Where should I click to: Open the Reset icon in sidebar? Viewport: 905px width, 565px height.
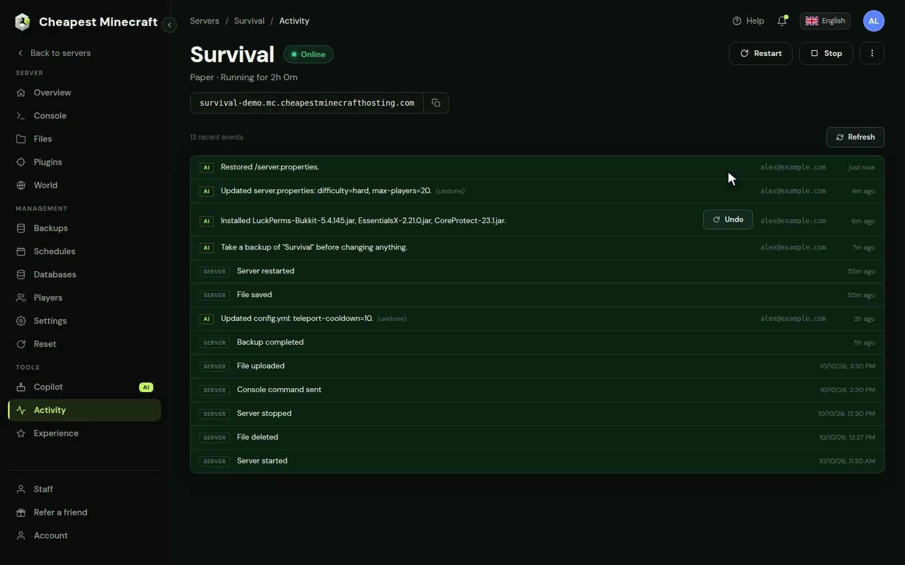21,344
